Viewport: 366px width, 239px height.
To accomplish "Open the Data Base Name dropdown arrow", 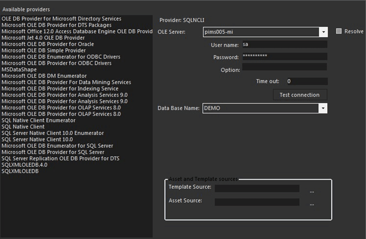I will 323,108.
